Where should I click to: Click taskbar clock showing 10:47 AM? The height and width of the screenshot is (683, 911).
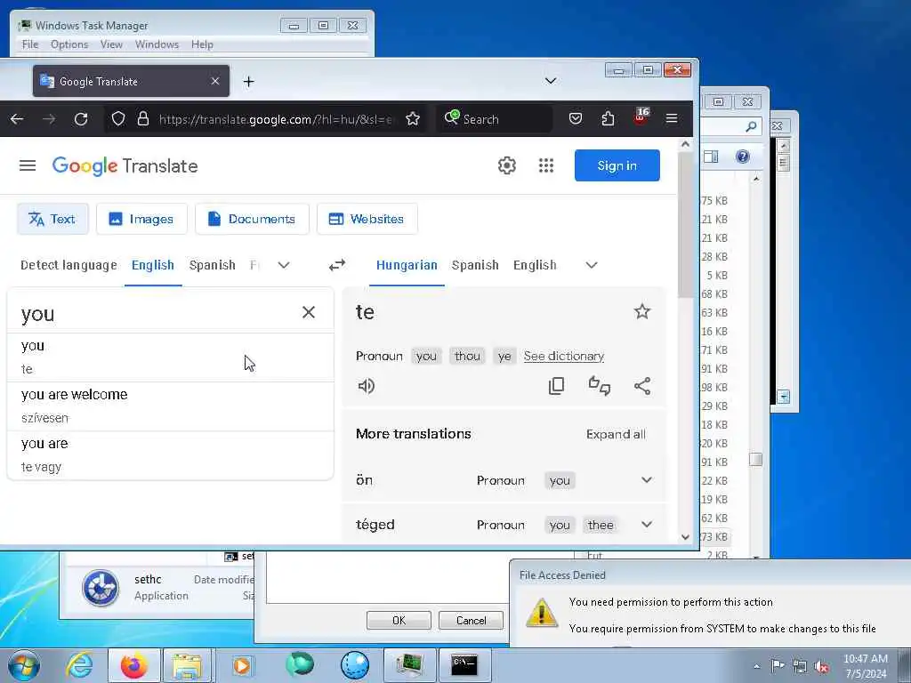(x=865, y=666)
